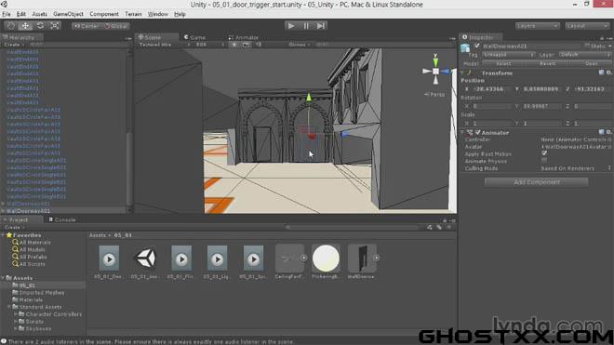The width and height of the screenshot is (614, 345).
Task: Click the Add Component button
Action: tap(537, 182)
